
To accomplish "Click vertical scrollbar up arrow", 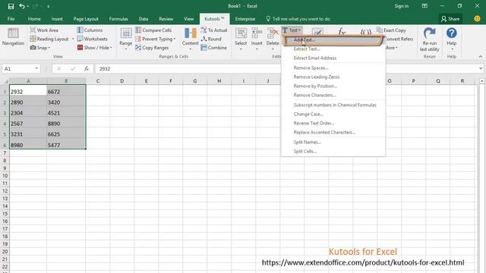I will (482, 81).
